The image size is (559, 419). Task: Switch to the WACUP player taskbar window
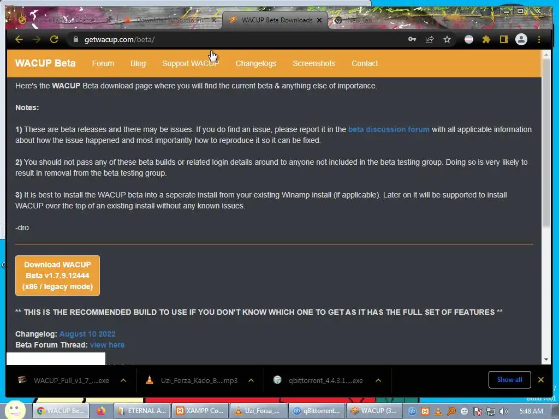[374, 411]
